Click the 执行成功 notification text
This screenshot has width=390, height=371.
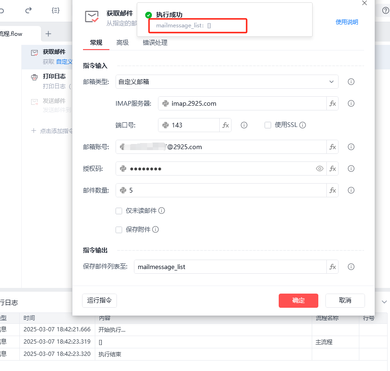169,15
